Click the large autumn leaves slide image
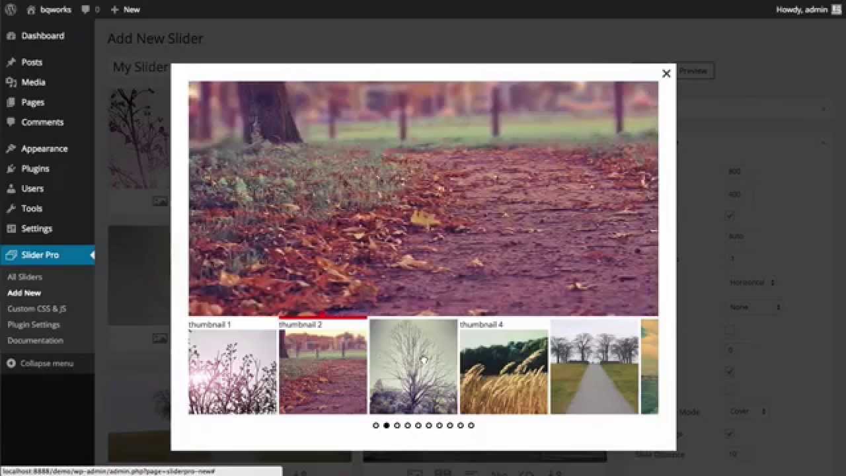 423,198
